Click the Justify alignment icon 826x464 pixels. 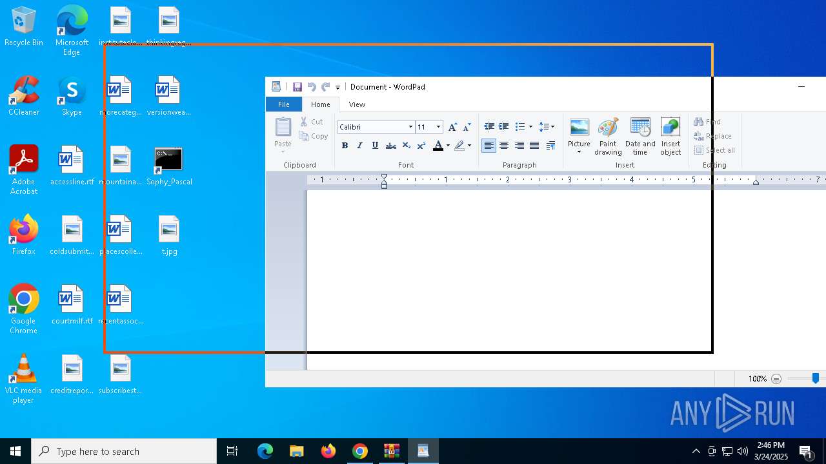click(x=534, y=146)
